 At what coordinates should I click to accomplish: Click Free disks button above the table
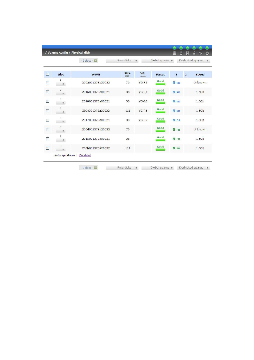coord(122,61)
